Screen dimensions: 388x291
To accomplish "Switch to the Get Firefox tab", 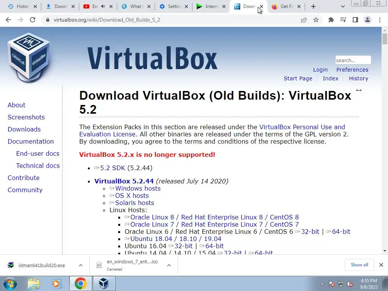I will 283,6.
